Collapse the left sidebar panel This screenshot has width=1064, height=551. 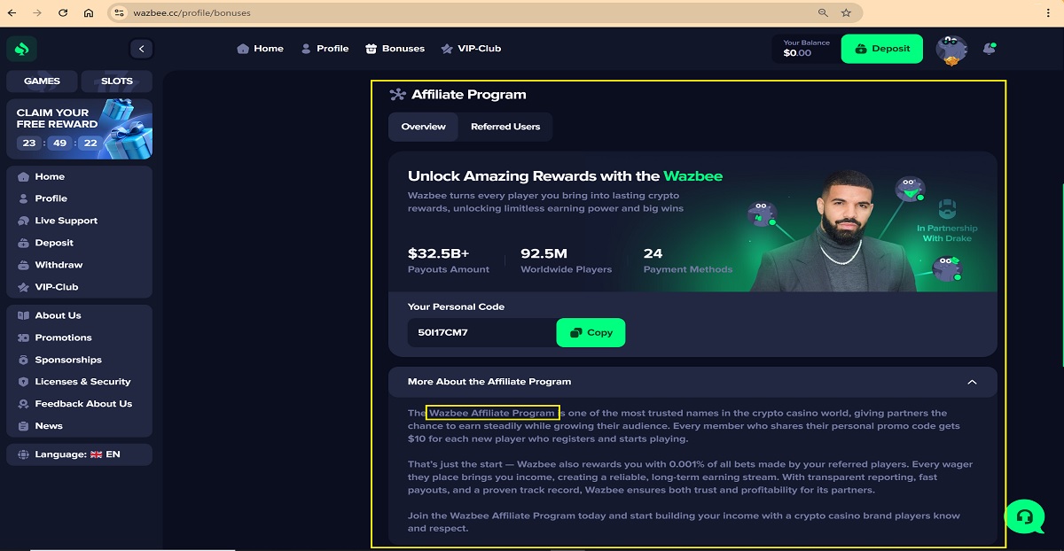coord(141,49)
